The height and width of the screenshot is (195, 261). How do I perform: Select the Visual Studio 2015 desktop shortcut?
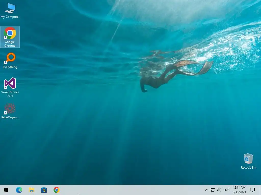(x=10, y=88)
